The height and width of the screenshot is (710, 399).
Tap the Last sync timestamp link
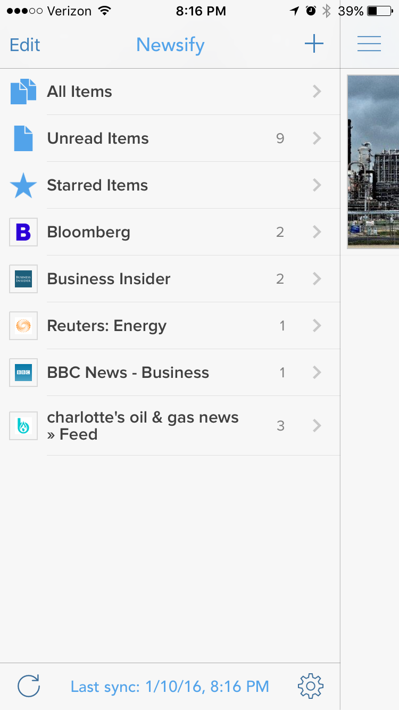(170, 687)
